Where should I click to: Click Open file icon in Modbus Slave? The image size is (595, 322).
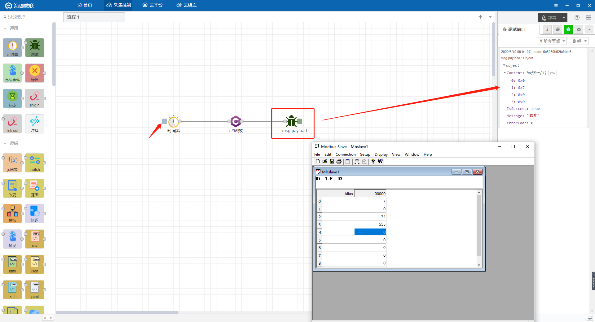pos(325,161)
